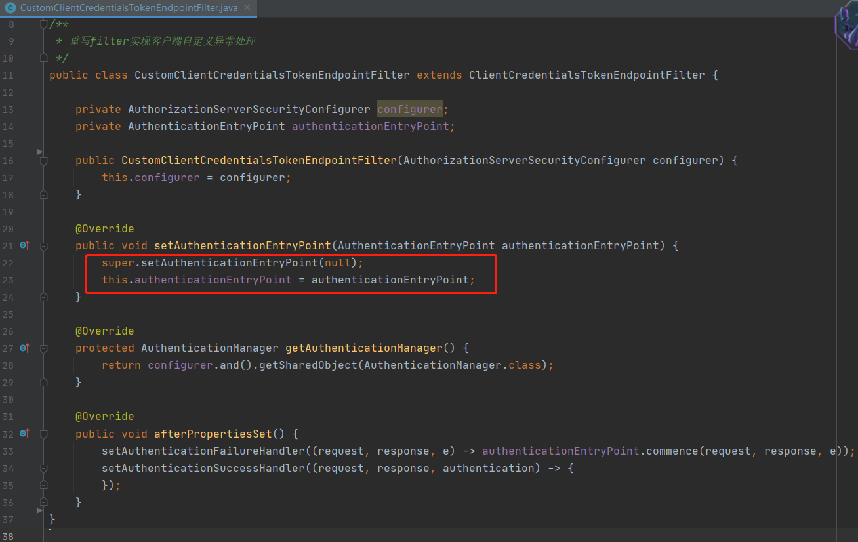The width and height of the screenshot is (858, 542).
Task: Click fold end marker at line 18
Action: click(x=43, y=194)
